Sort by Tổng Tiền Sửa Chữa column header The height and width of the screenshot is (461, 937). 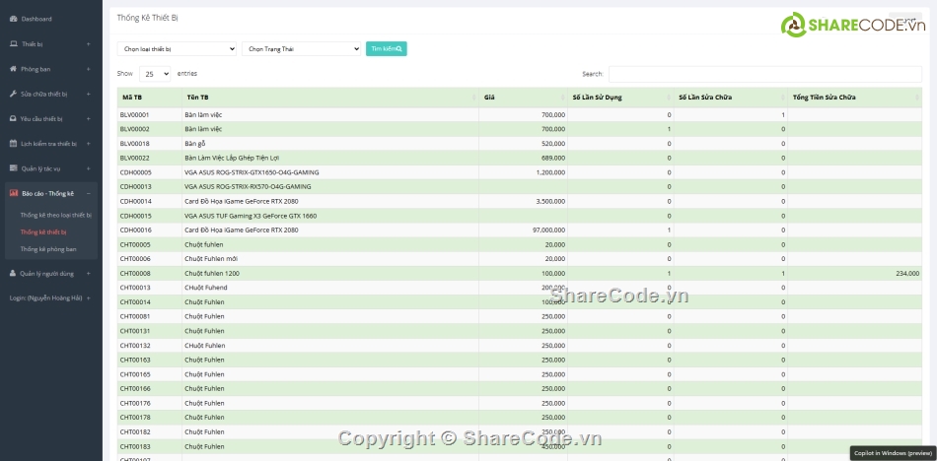(854, 98)
